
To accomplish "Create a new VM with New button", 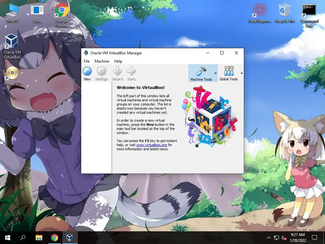I will tap(87, 73).
